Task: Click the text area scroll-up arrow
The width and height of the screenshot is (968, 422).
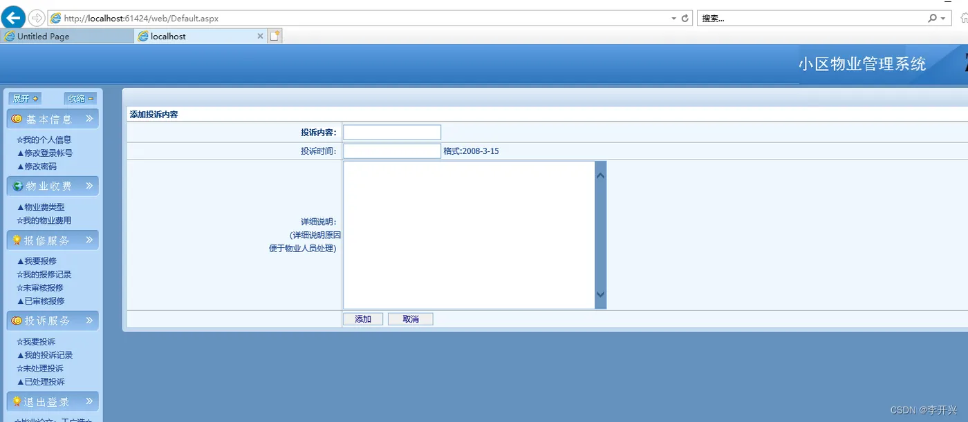Action: click(x=600, y=176)
